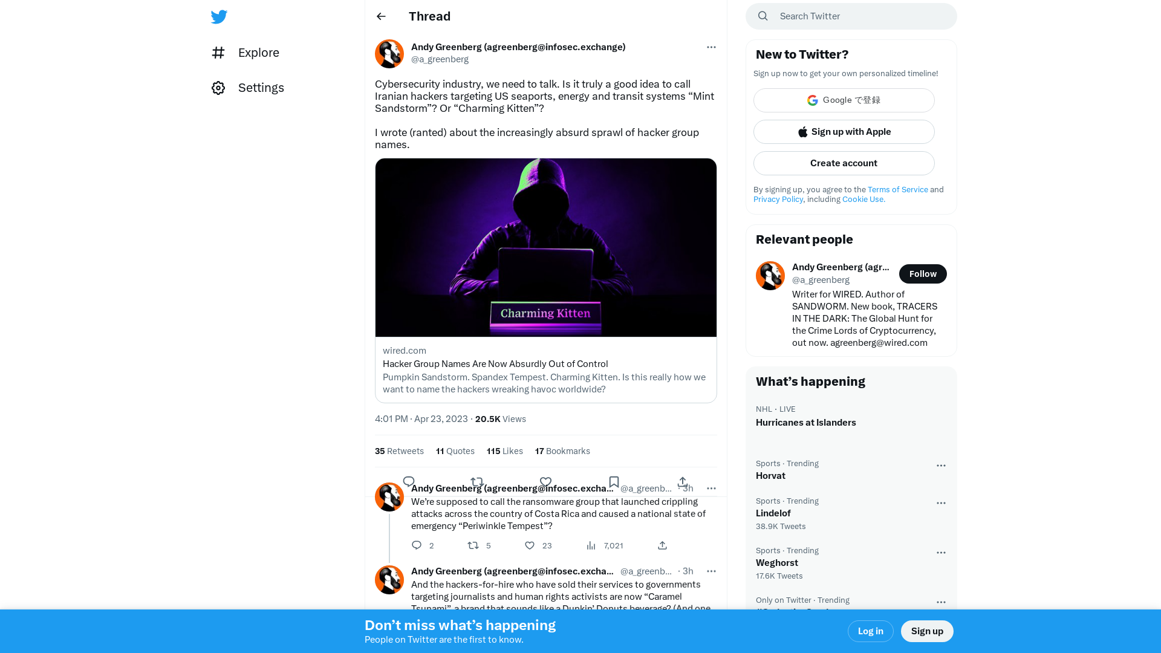This screenshot has height=653, width=1161.
Task: Toggle like on the main tweet
Action: click(x=545, y=481)
